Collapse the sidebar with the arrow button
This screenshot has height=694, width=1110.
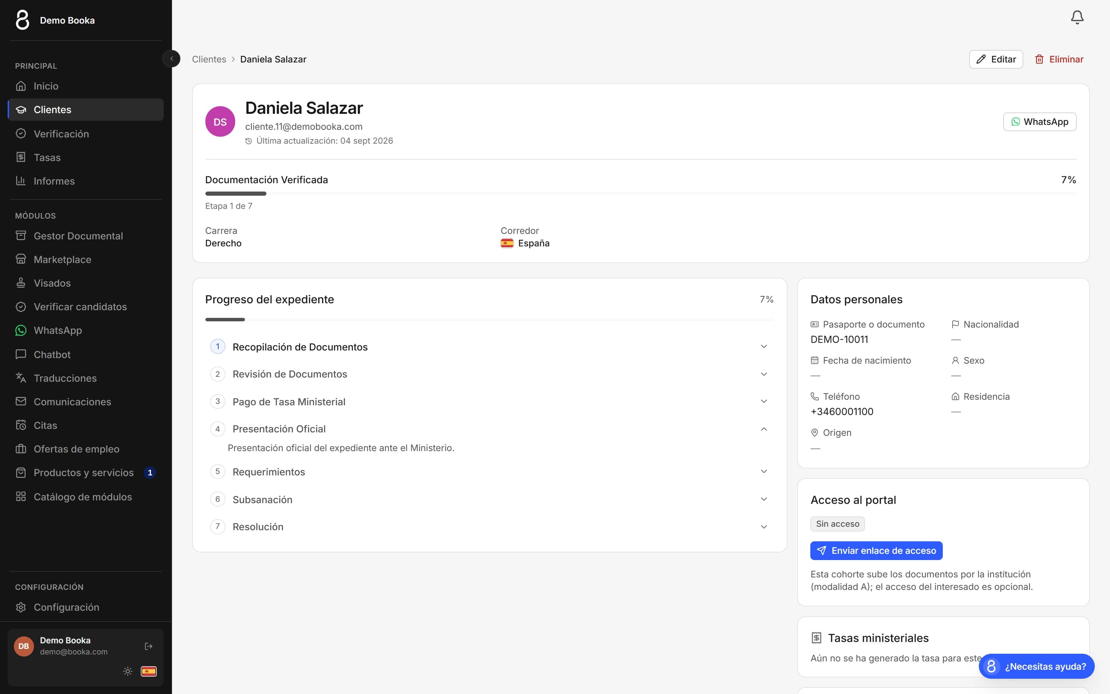pyautogui.click(x=172, y=59)
